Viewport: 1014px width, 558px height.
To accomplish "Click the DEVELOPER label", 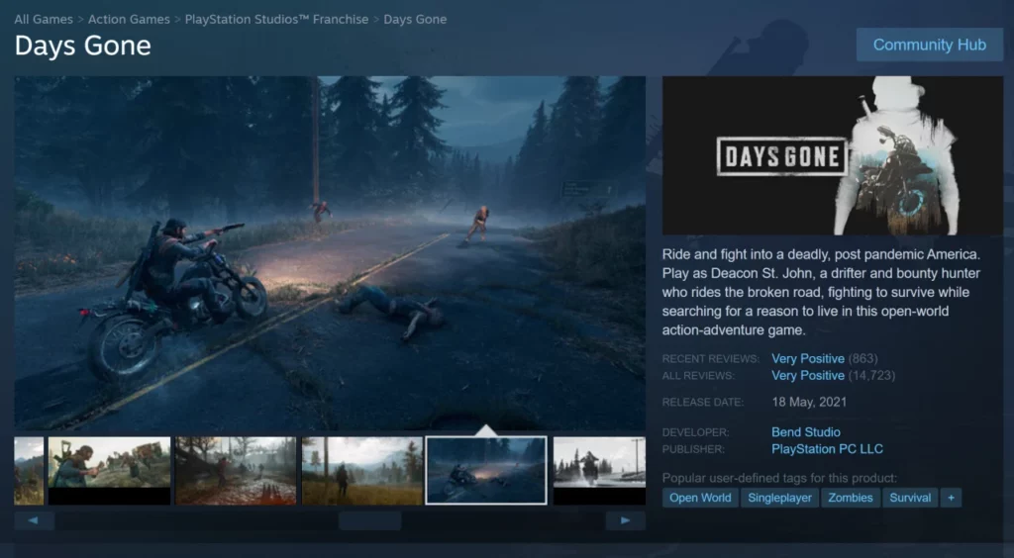I will [x=695, y=432].
